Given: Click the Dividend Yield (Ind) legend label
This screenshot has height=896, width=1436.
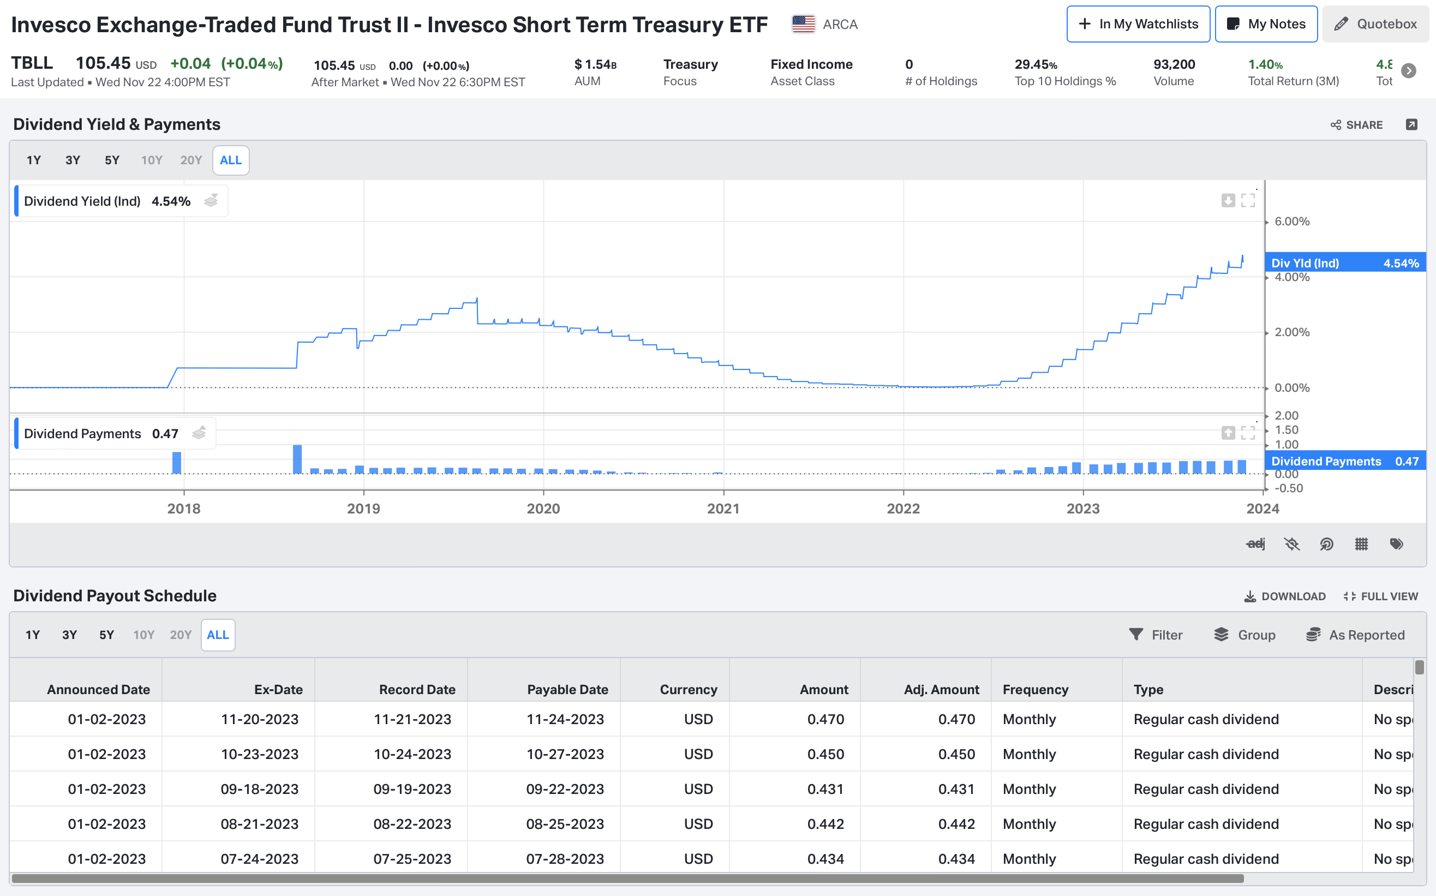Looking at the screenshot, I should click(82, 201).
